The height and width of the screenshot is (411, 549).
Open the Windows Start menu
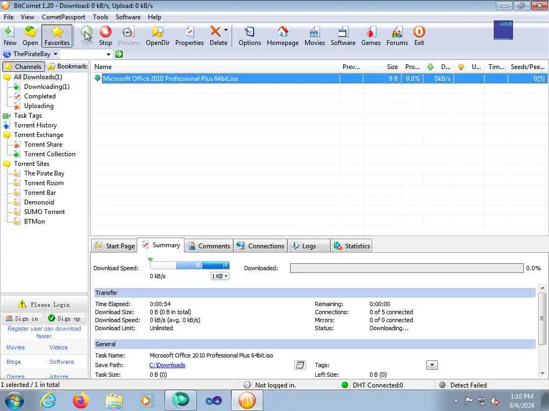point(13,400)
